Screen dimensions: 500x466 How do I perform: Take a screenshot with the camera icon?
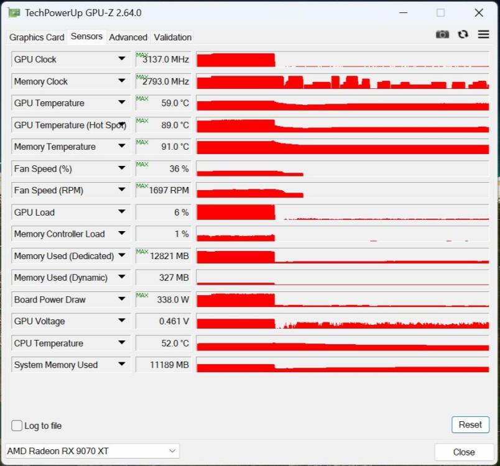click(x=442, y=34)
